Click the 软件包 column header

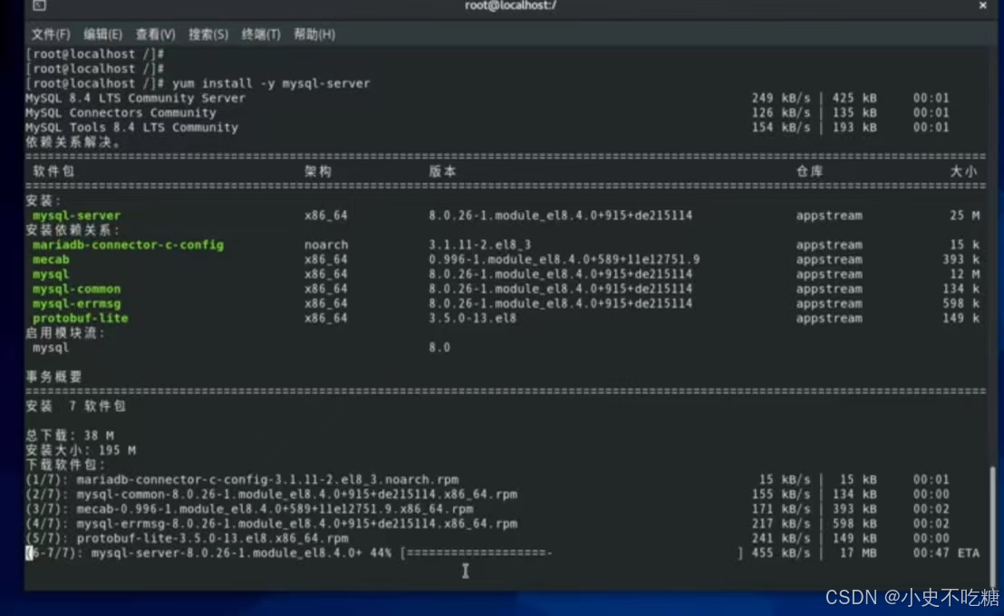pyautogui.click(x=53, y=171)
